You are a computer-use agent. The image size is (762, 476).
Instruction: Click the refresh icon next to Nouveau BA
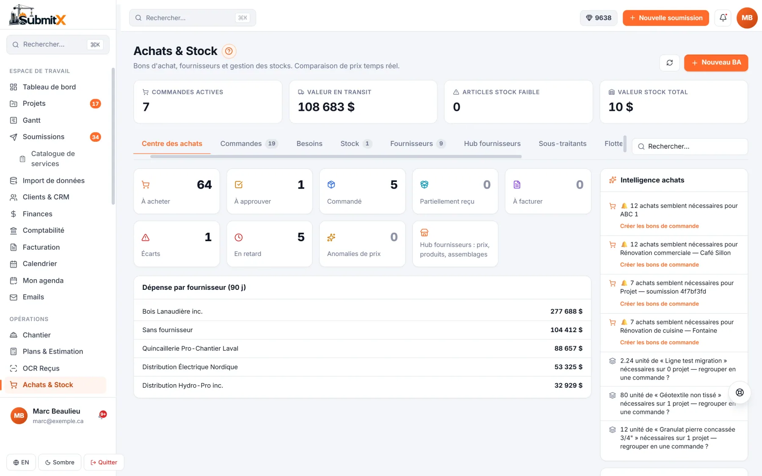[x=669, y=63]
